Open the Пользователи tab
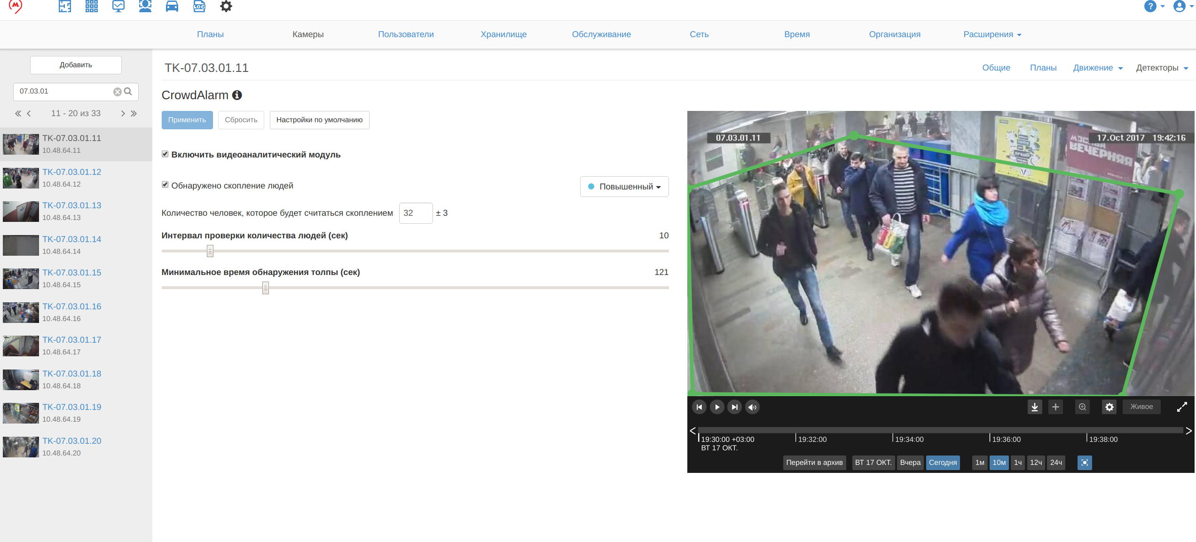 coord(406,34)
